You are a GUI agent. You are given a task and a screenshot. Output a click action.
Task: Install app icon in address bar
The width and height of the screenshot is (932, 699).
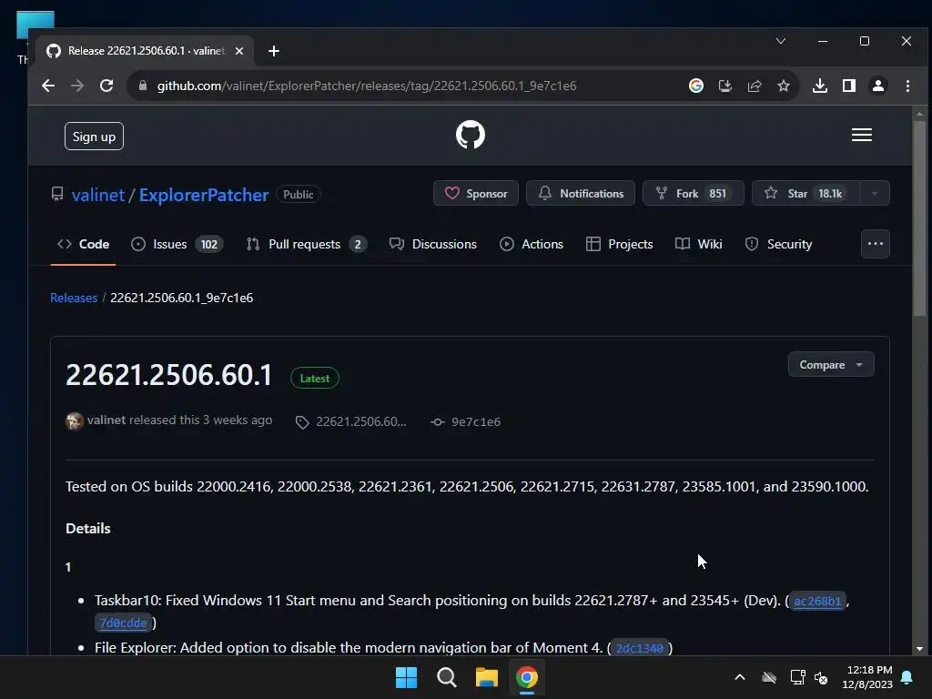[725, 86]
